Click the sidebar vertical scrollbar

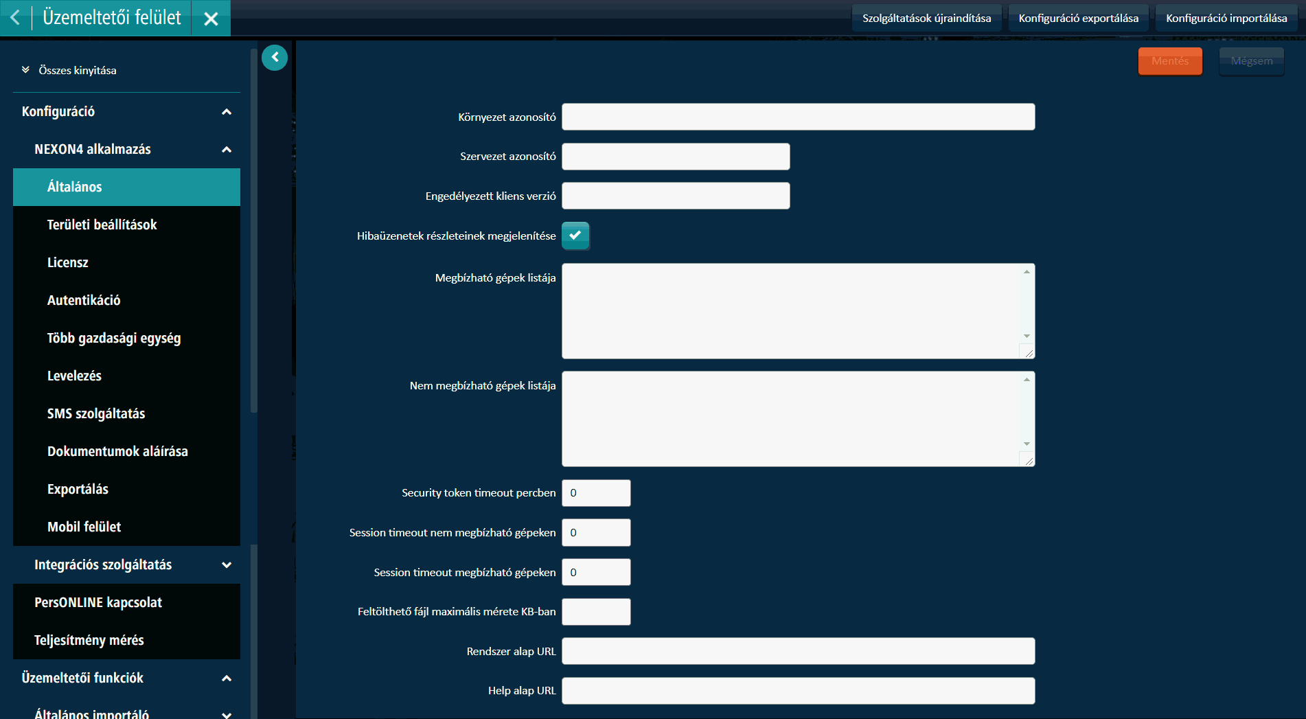coord(254,231)
